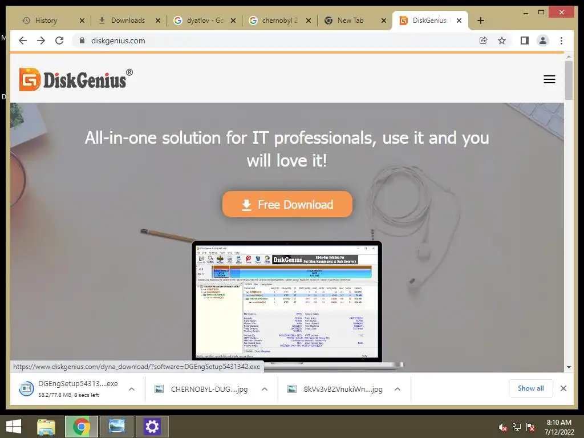
Task: Click the muted volume tray icon
Action: click(x=503, y=427)
